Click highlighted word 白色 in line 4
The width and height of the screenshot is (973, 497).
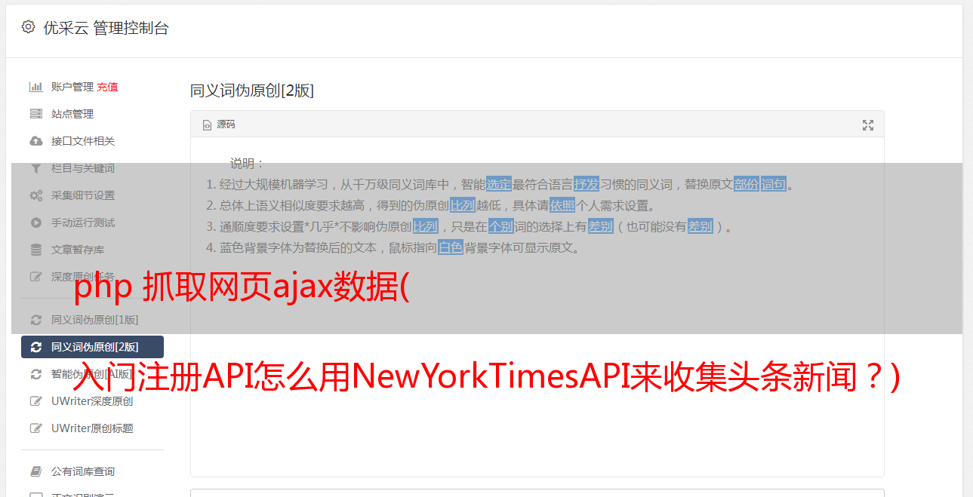(x=451, y=247)
